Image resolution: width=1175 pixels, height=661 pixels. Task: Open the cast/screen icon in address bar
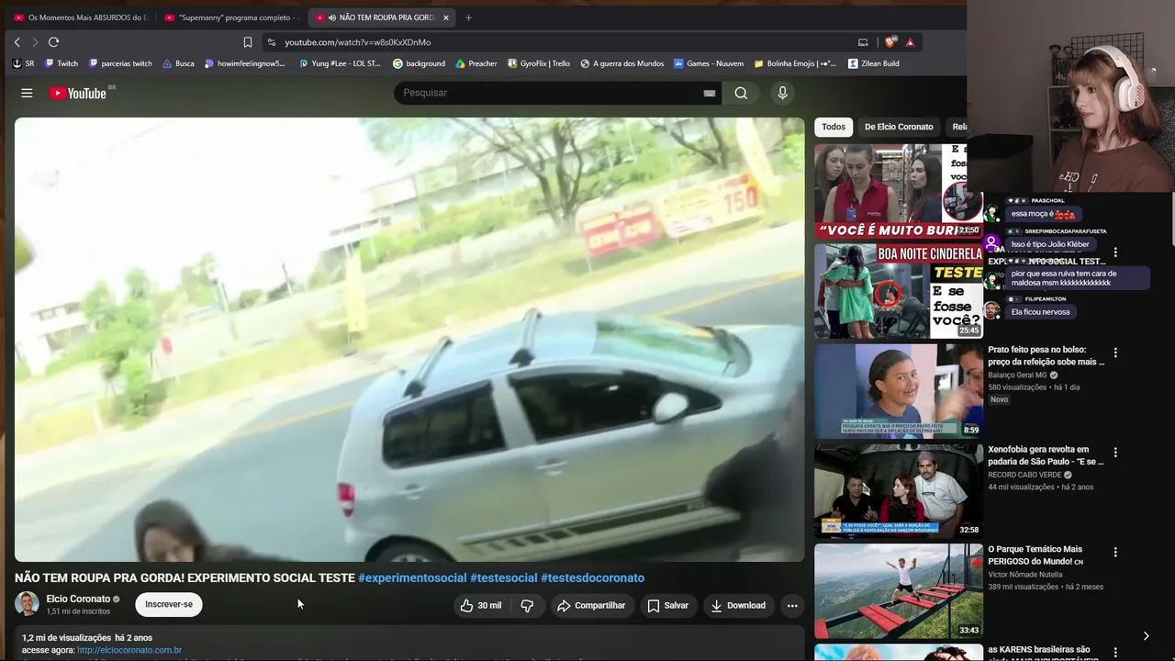(x=863, y=42)
